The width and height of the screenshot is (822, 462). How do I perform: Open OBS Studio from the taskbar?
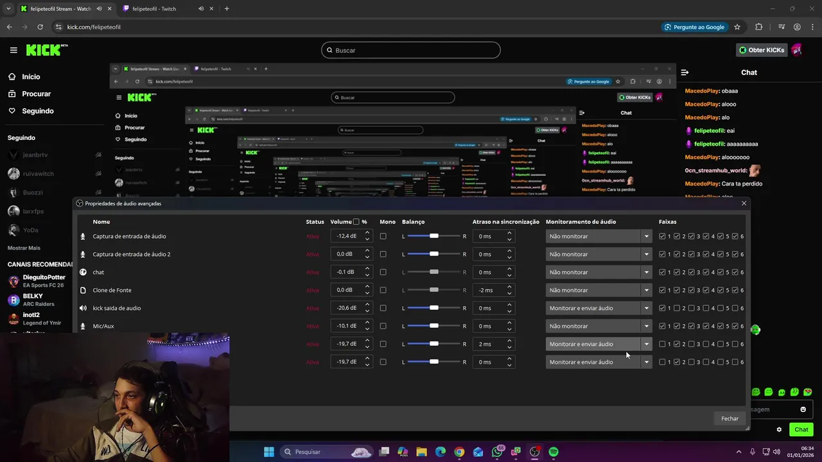[x=534, y=452]
